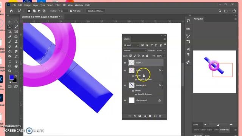Select the Hand tool
Image resolution: width=242 pixels, height=136 pixels.
pos(16,66)
